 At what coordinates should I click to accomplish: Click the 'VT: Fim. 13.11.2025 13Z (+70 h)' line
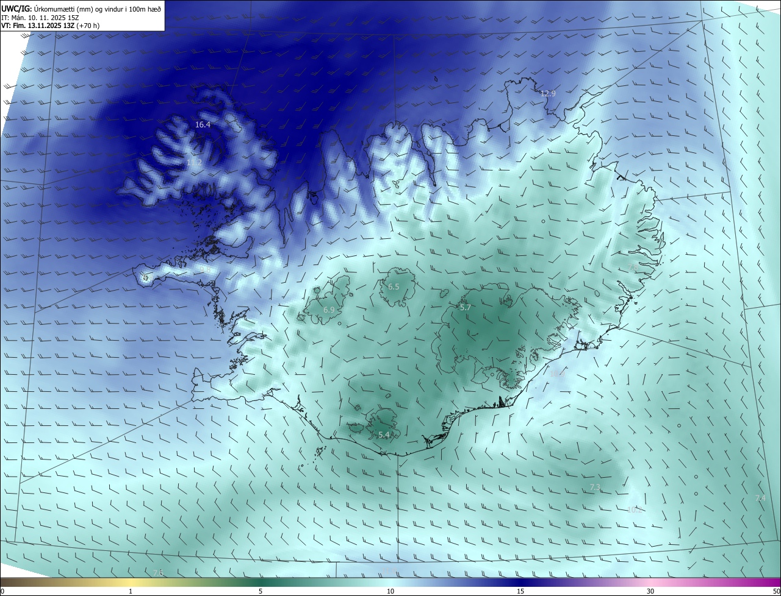(x=50, y=26)
